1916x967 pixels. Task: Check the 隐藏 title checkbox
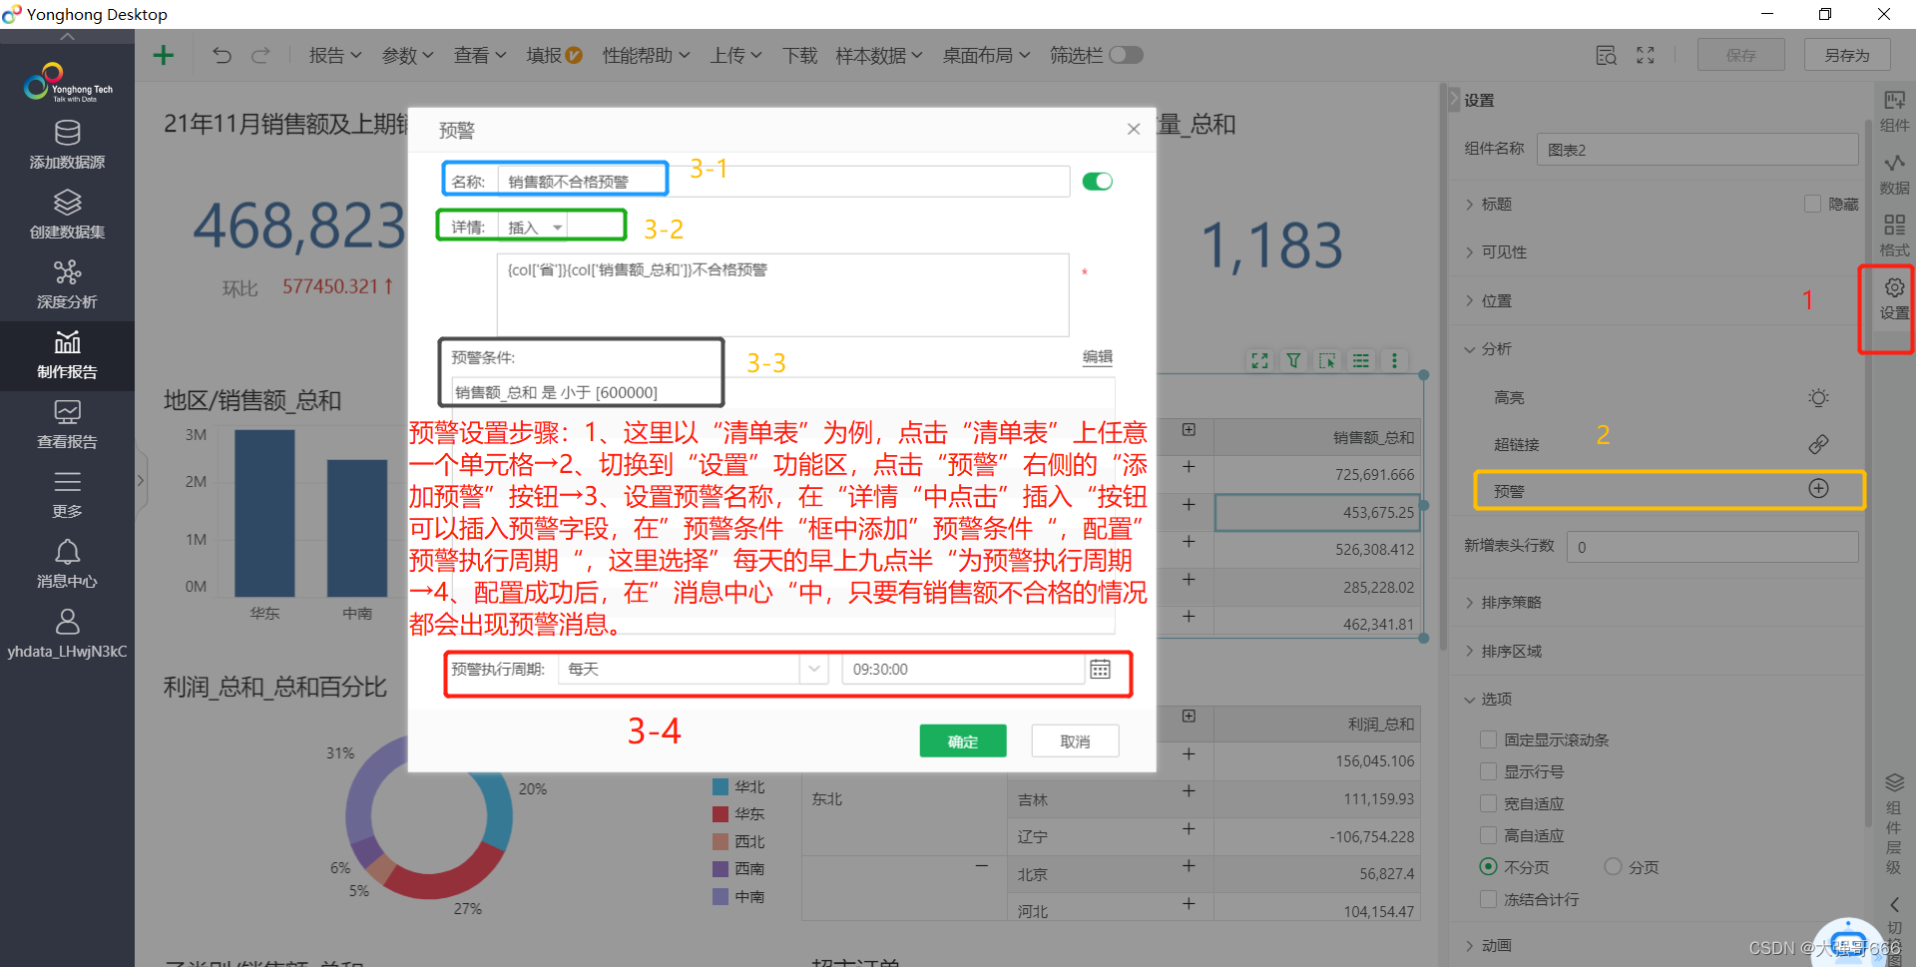coord(1812,204)
